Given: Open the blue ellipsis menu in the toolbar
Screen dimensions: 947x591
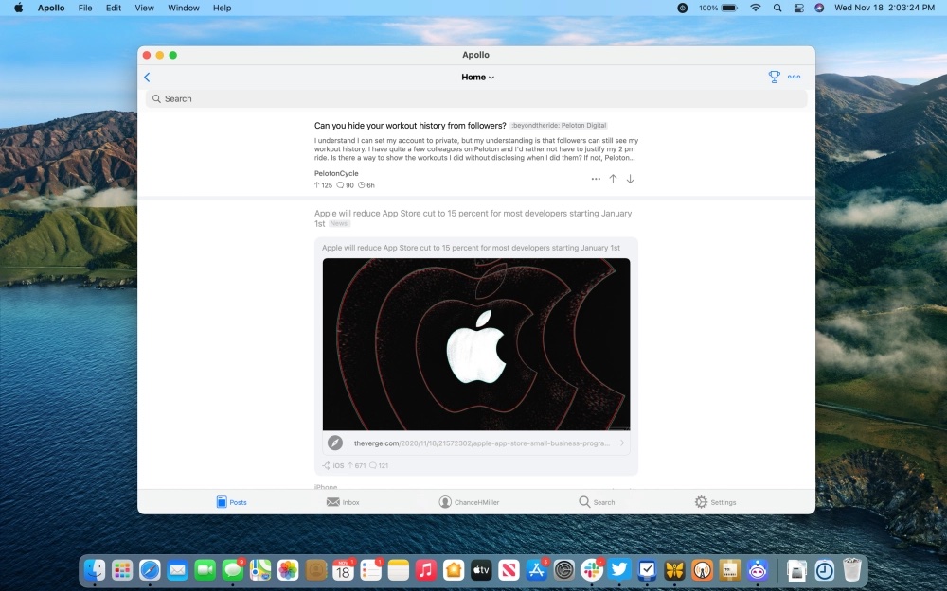Looking at the screenshot, I should (795, 77).
